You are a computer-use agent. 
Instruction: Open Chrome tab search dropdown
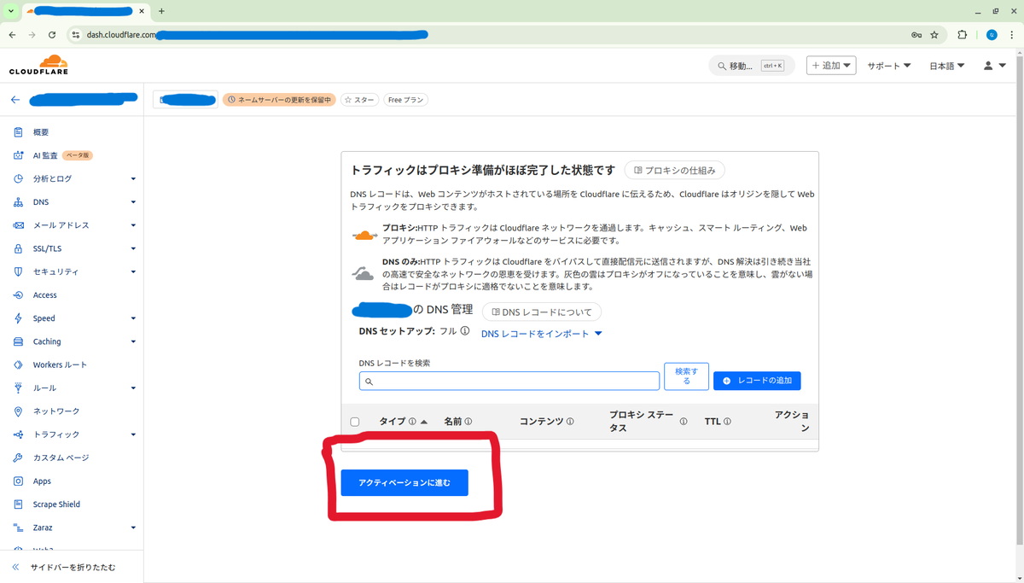pyautogui.click(x=10, y=11)
